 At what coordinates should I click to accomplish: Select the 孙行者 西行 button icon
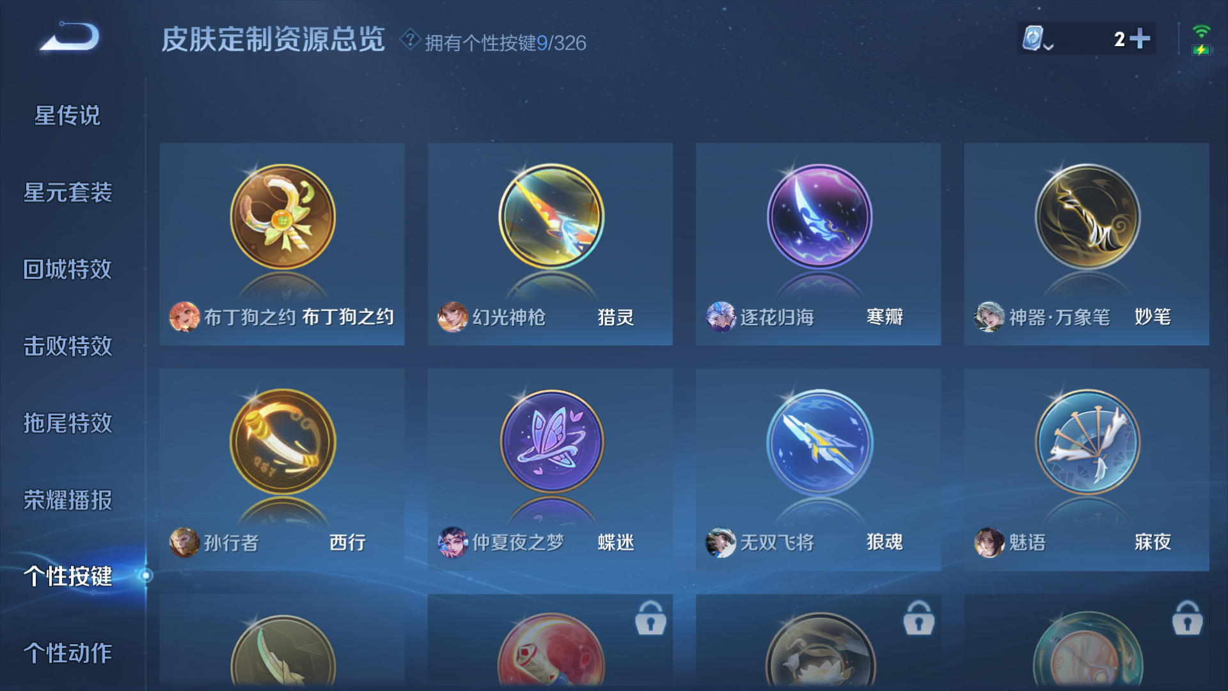(283, 442)
